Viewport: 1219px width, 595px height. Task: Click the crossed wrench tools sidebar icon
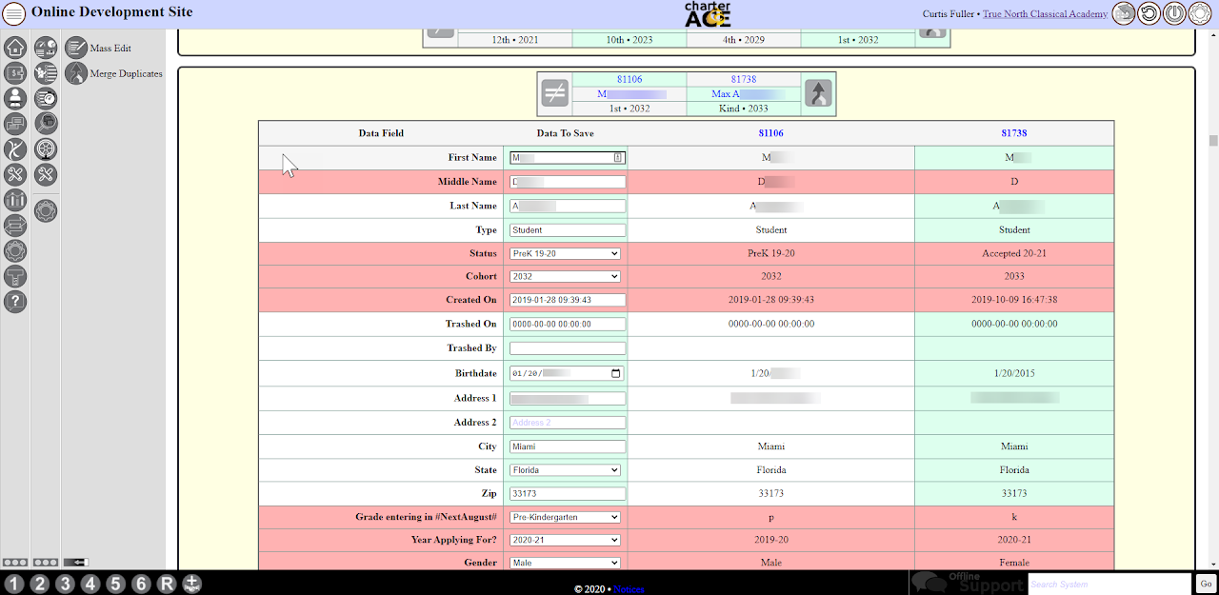pos(15,174)
